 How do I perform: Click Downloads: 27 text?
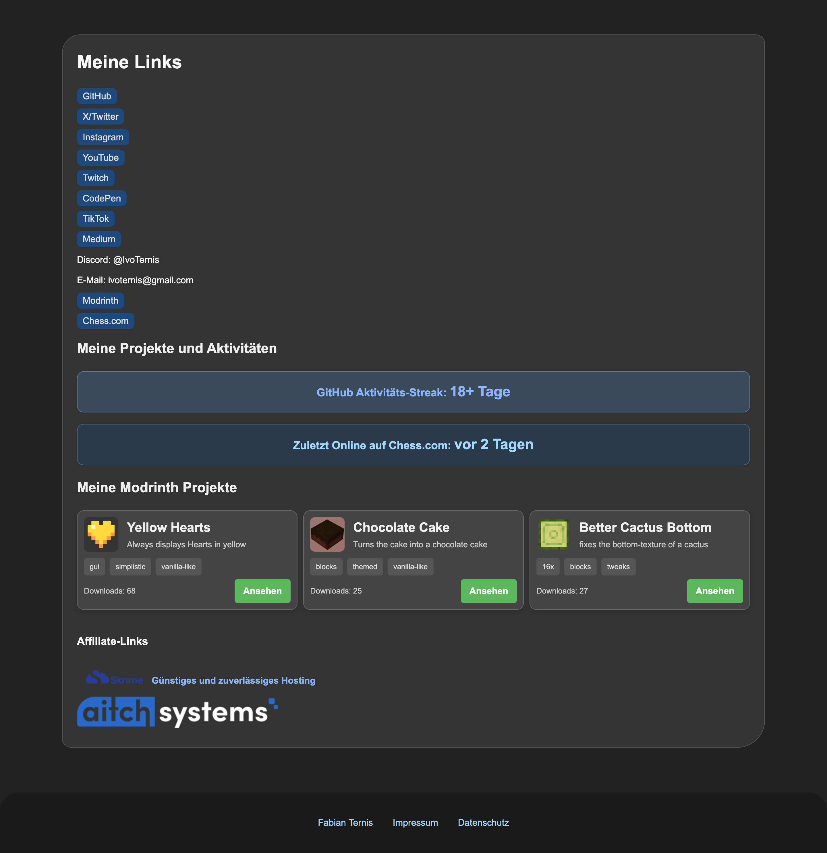pyautogui.click(x=562, y=591)
